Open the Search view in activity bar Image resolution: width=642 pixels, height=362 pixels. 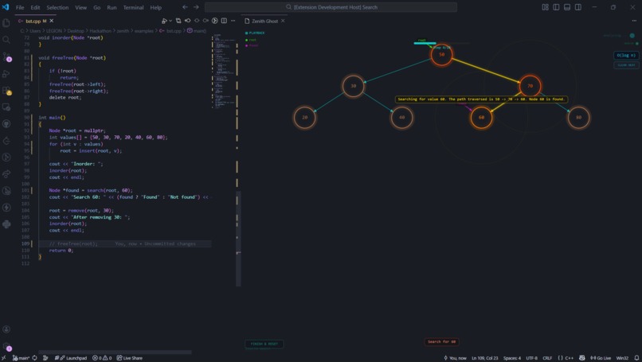6,40
